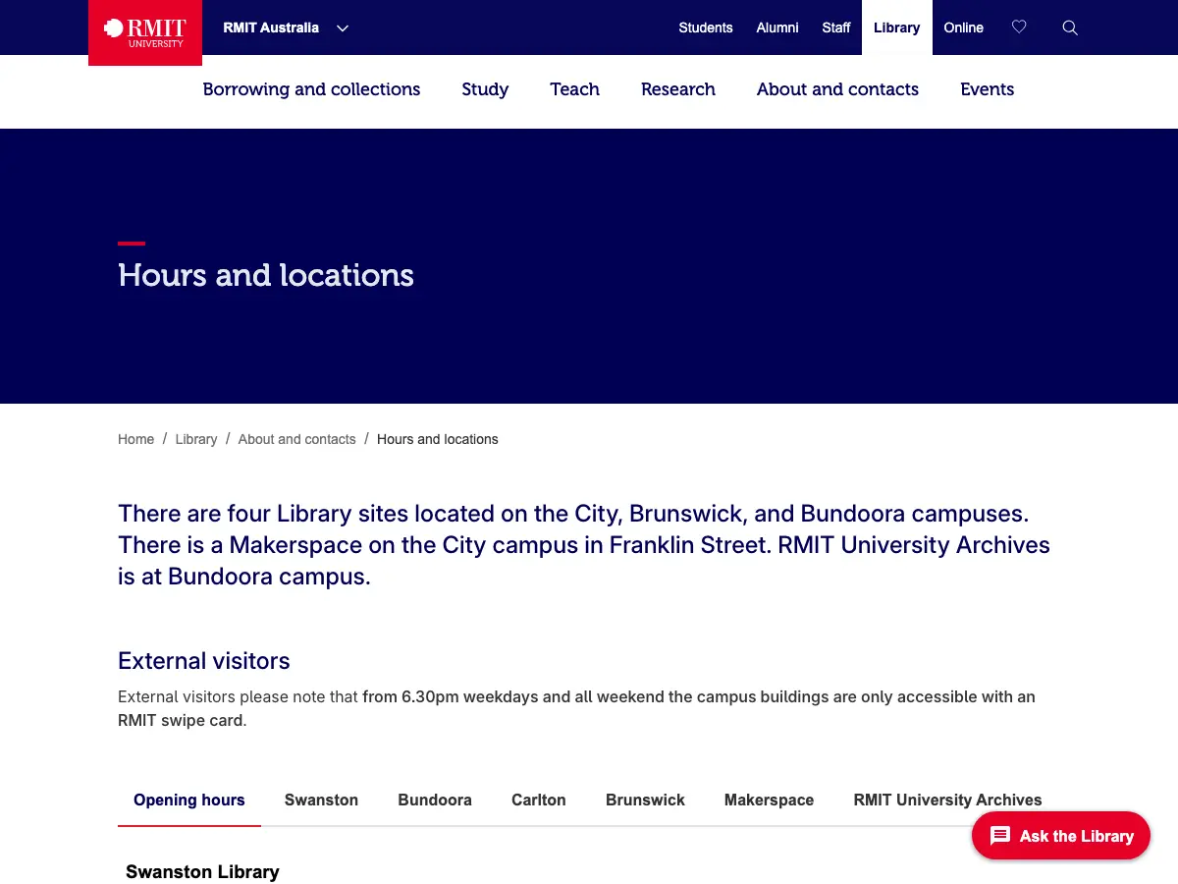Screen dimensions: 1178x884
Task: Open the RMIT Australia site selector
Action: (286, 28)
